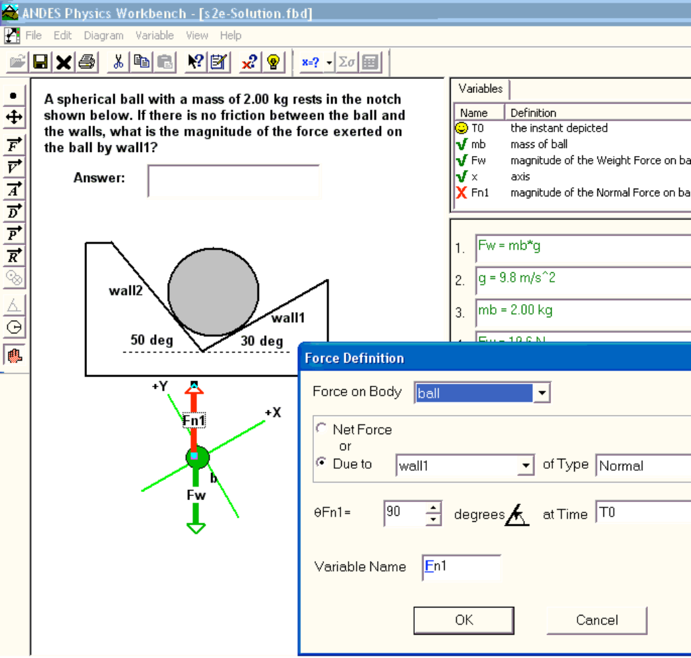Open the Help menu

point(230,35)
